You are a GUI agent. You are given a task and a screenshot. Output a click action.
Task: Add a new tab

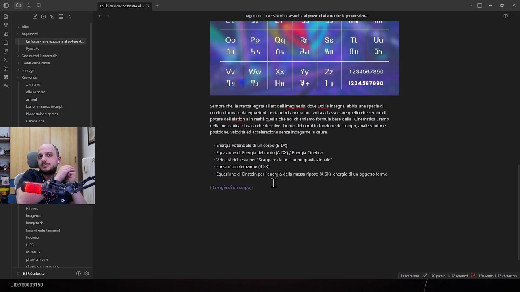[x=157, y=6]
